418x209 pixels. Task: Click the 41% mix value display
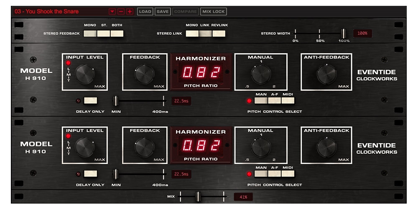point(243,197)
